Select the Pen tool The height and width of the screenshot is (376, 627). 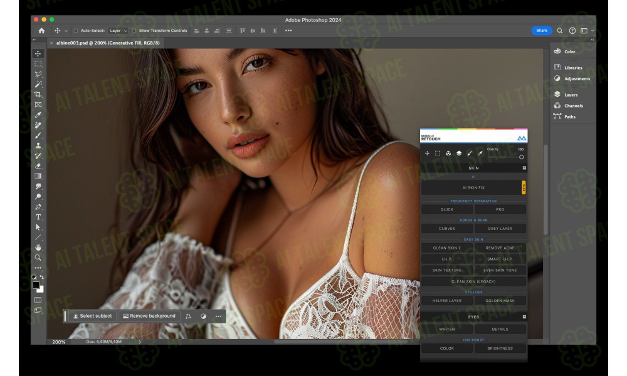click(x=38, y=207)
